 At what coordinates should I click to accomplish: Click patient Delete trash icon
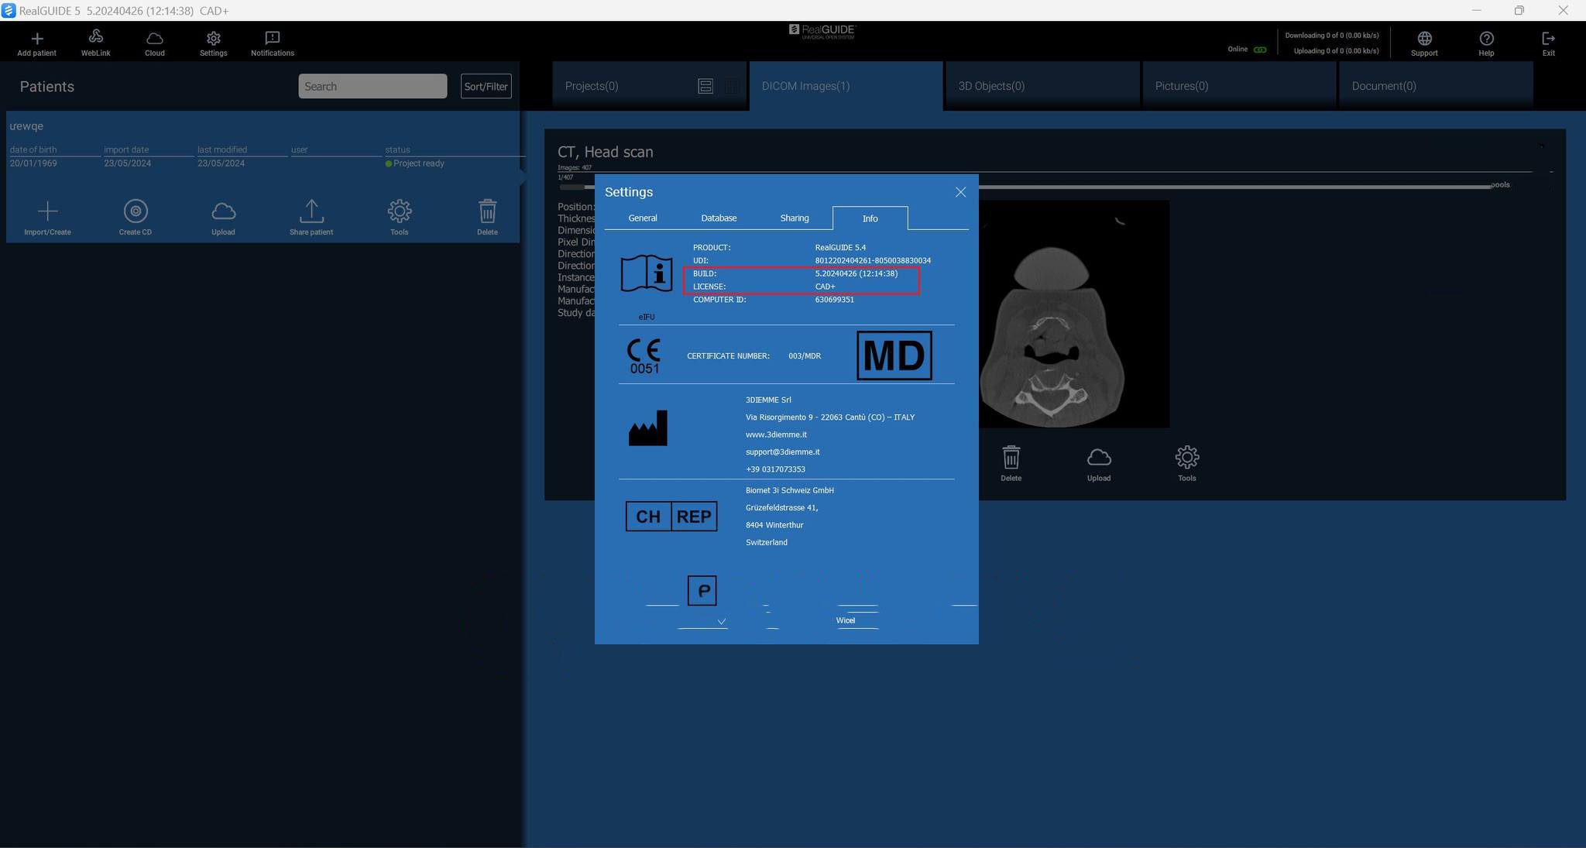(487, 211)
